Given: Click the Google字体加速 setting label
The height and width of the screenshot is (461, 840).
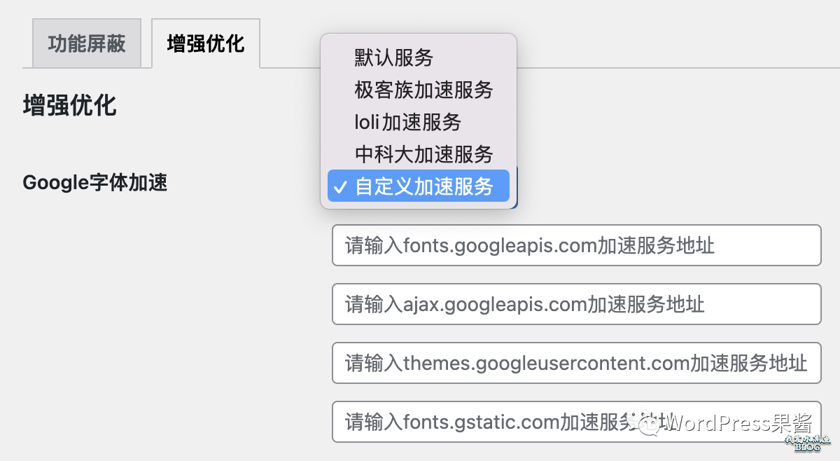Looking at the screenshot, I should (x=95, y=183).
